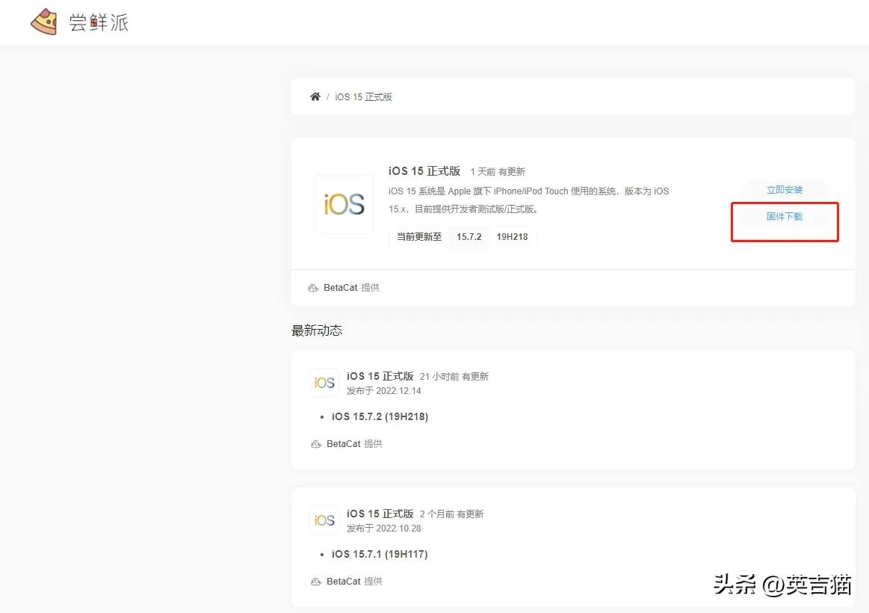869x613 pixels.
Task: Click the small iOS icon in the 2022.12.14 entry
Action: 324,382
